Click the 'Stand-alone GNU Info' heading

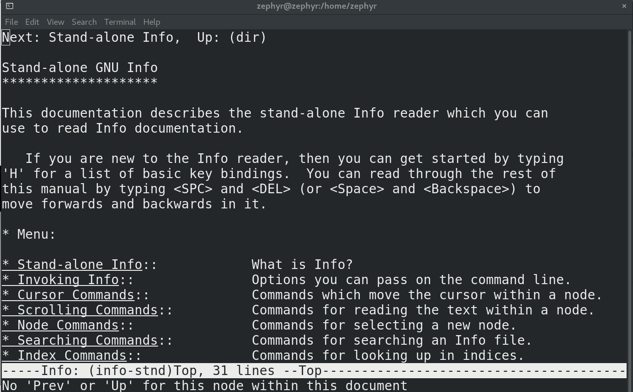point(80,68)
